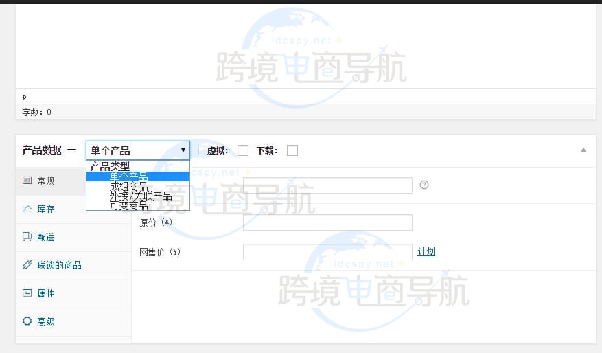Screen dimensions: 602x353
Task: Click the help question mark icon
Action: tap(424, 185)
